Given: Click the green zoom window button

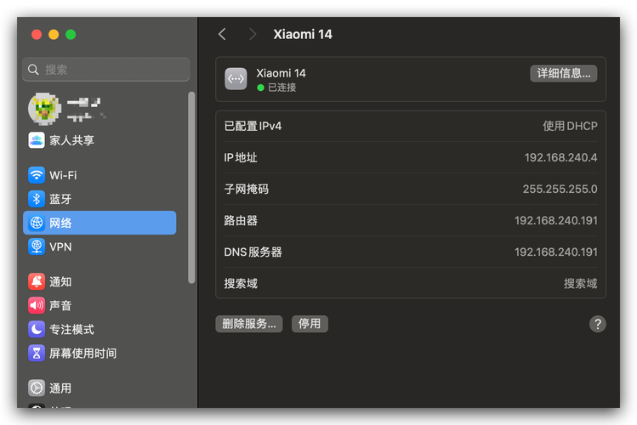Looking at the screenshot, I should (71, 35).
